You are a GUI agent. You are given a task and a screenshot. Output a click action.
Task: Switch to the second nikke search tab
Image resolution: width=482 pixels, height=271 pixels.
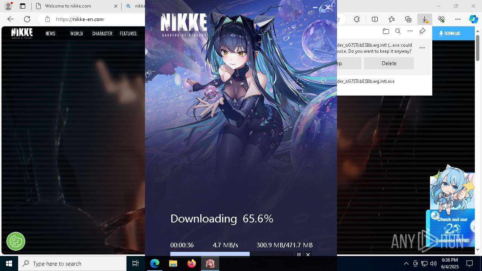tap(134, 6)
